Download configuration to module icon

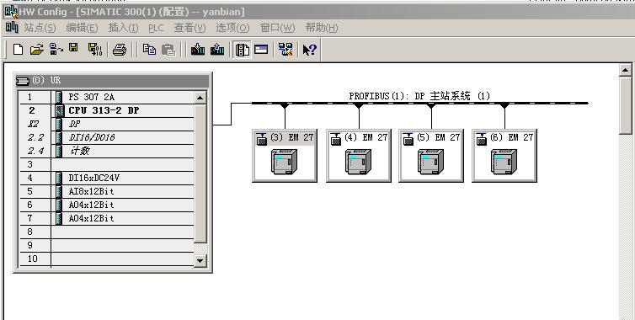[x=198, y=50]
